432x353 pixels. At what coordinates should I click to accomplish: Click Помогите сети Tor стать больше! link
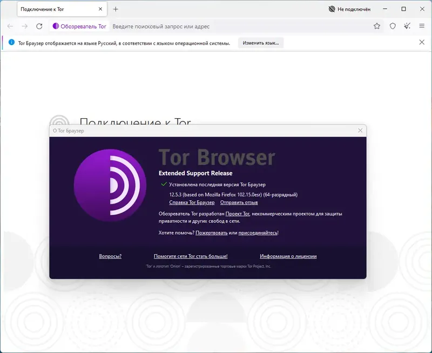coord(191,256)
